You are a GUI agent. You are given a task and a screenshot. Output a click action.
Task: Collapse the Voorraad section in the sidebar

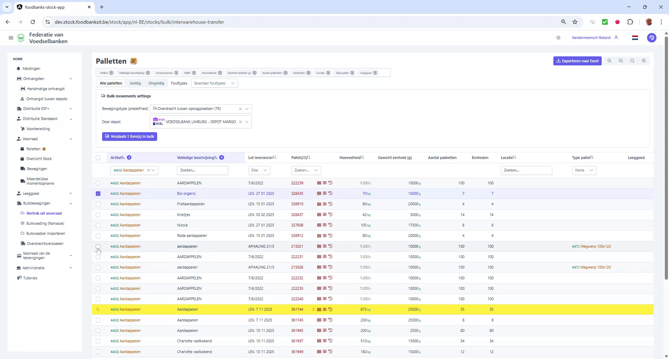[x=71, y=139]
